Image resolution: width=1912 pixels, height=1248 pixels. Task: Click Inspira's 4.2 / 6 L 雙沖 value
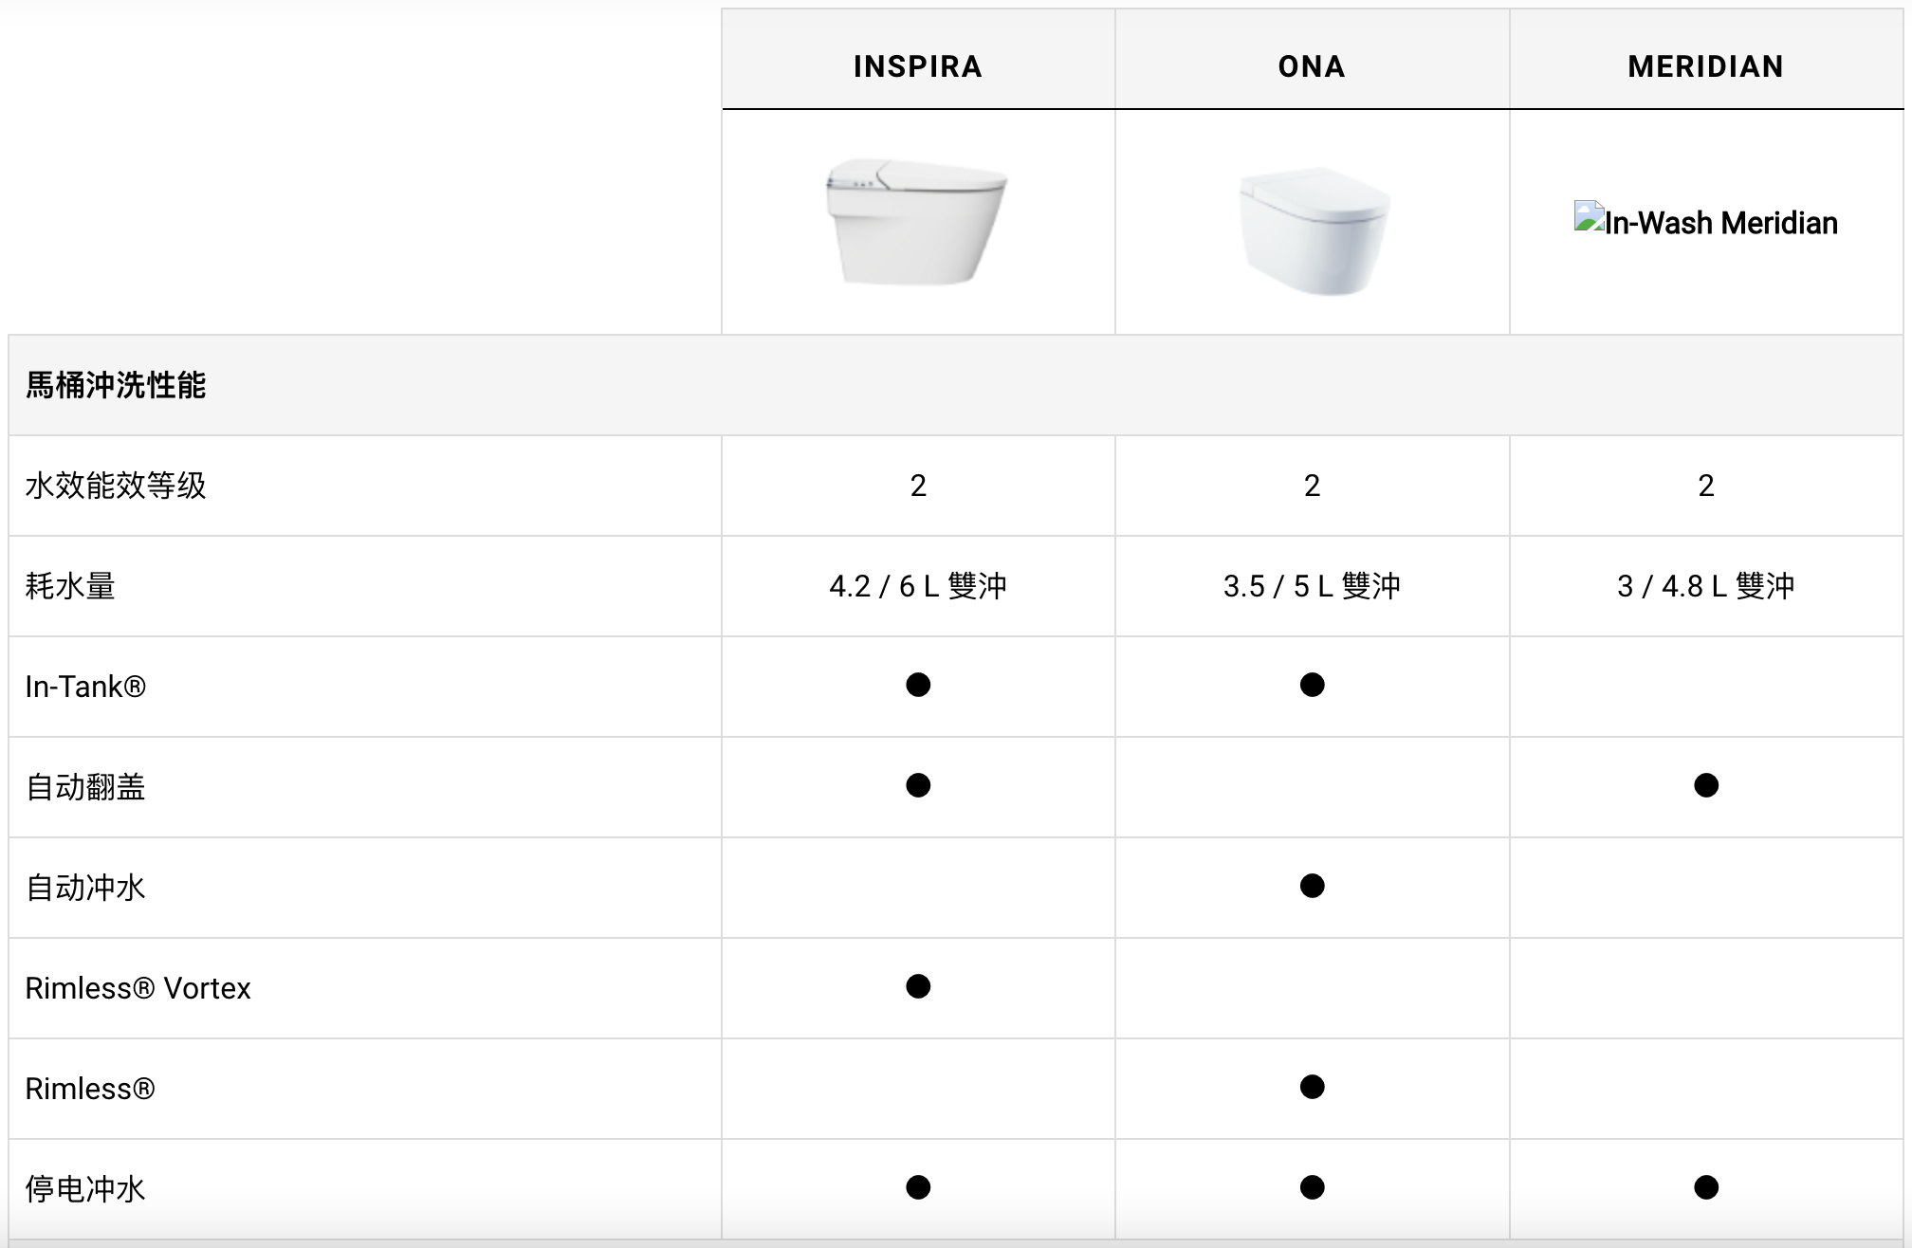coord(918,586)
